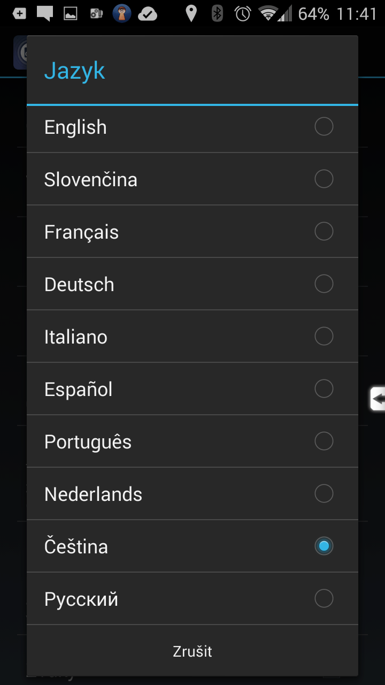The height and width of the screenshot is (685, 385).
Task: Select the Deutsch radio button
Action: tap(324, 284)
